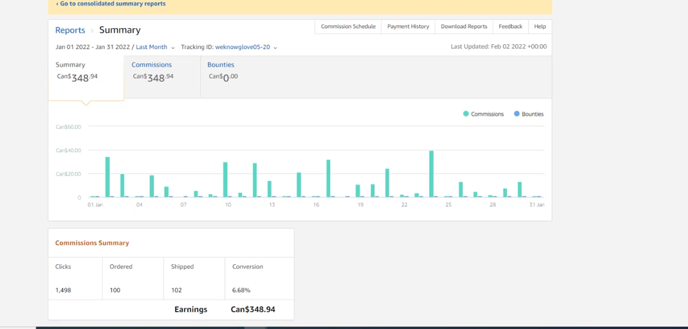688x329 pixels.
Task: Open the Help tab
Action: (x=540, y=26)
